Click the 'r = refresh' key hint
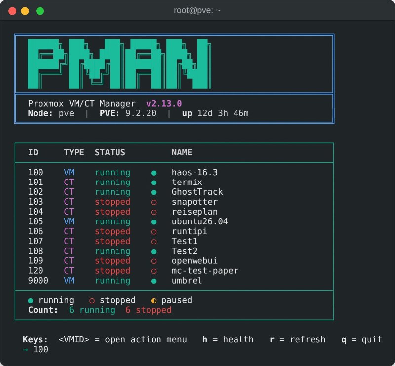The image size is (395, 366). (x=298, y=339)
